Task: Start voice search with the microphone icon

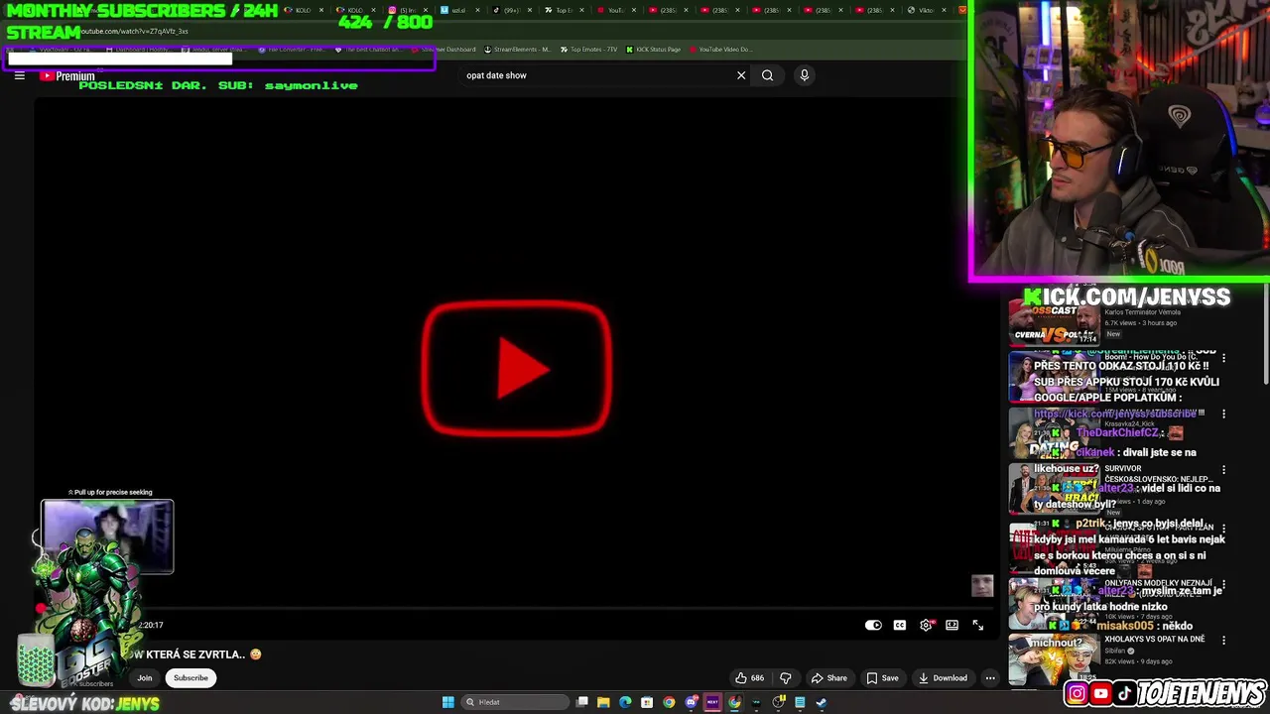Action: (x=805, y=75)
